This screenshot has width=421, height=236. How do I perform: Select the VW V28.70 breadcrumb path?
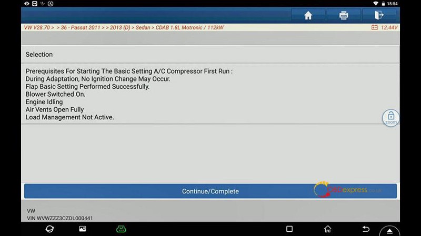tap(124, 27)
